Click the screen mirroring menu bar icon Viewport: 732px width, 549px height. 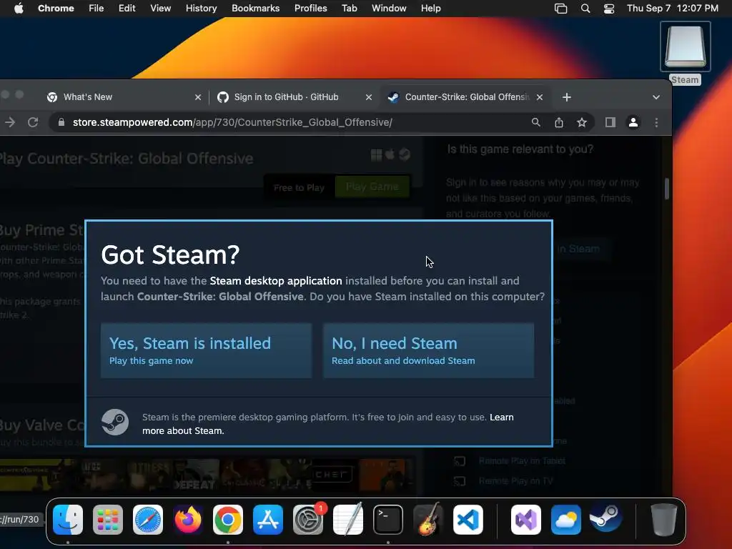(x=560, y=9)
